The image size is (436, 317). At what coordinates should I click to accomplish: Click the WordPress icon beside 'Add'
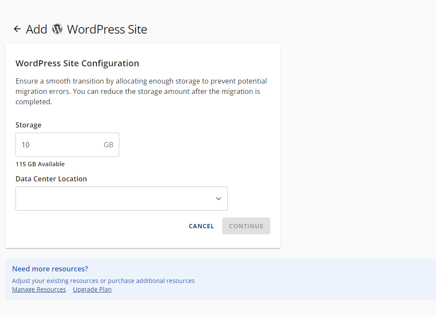(57, 29)
